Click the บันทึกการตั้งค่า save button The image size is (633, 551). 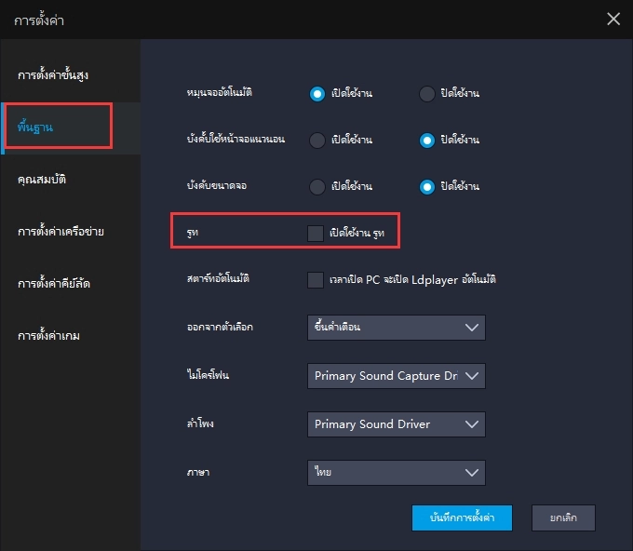(x=462, y=517)
